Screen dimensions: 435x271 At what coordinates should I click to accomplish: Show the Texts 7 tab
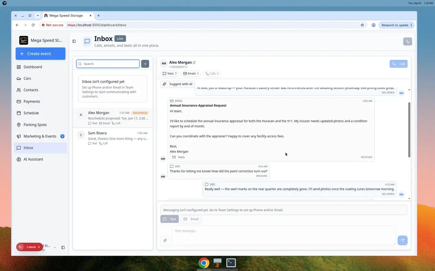169,74
